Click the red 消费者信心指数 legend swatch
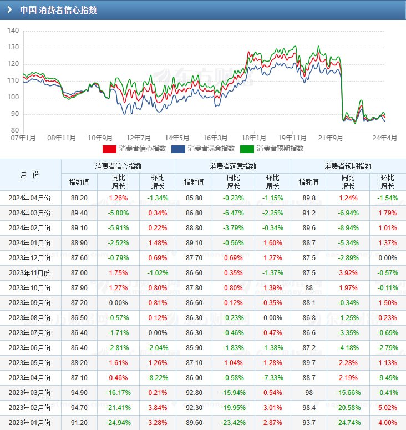Screen dimensions: 406x430 (109, 149)
